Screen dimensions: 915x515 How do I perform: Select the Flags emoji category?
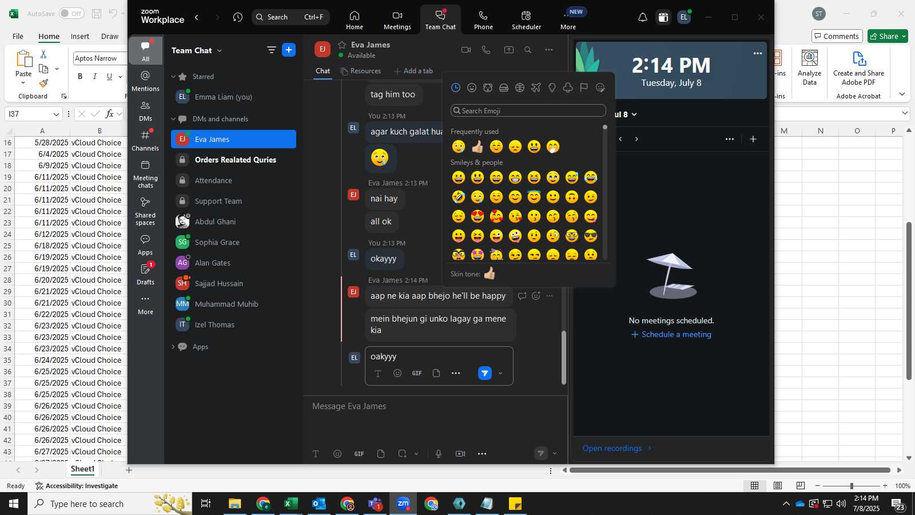coord(584,88)
